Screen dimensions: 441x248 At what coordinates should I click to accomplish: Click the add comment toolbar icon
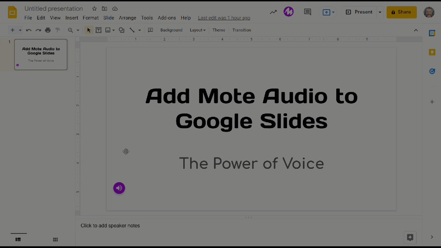(x=150, y=30)
